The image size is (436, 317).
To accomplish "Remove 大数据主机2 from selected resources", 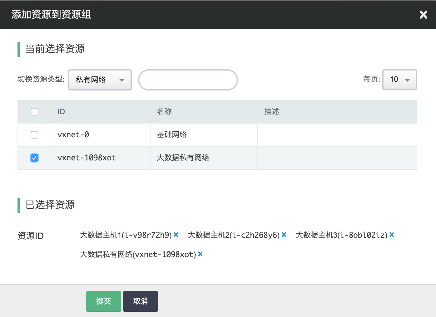I will click(284, 235).
